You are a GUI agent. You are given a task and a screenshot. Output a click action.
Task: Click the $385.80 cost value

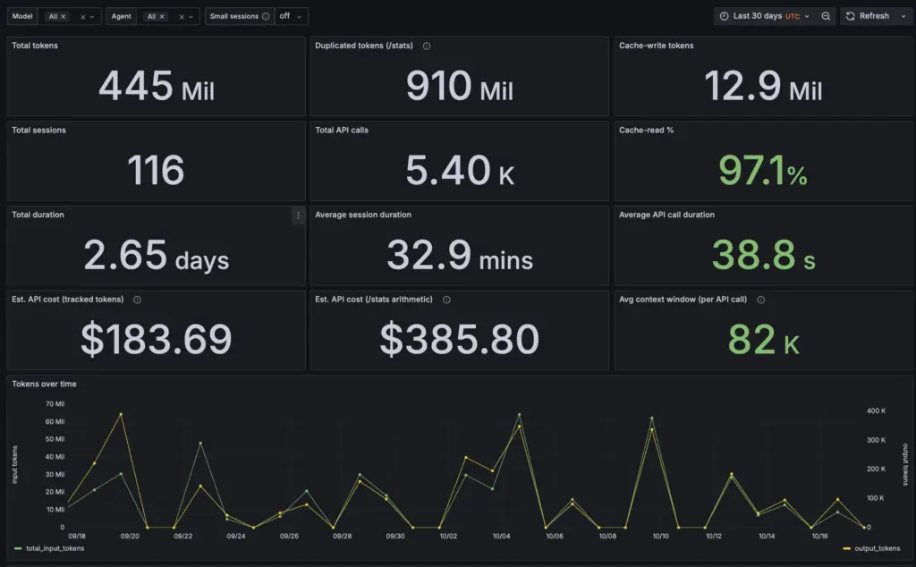pos(460,339)
